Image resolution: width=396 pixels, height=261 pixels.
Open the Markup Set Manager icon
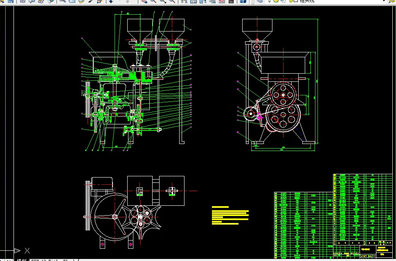[221, 1]
